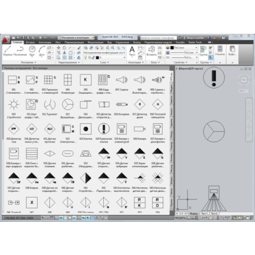Open the Утилиты panel button
The height and width of the screenshot is (255, 255).
[x=220, y=51]
